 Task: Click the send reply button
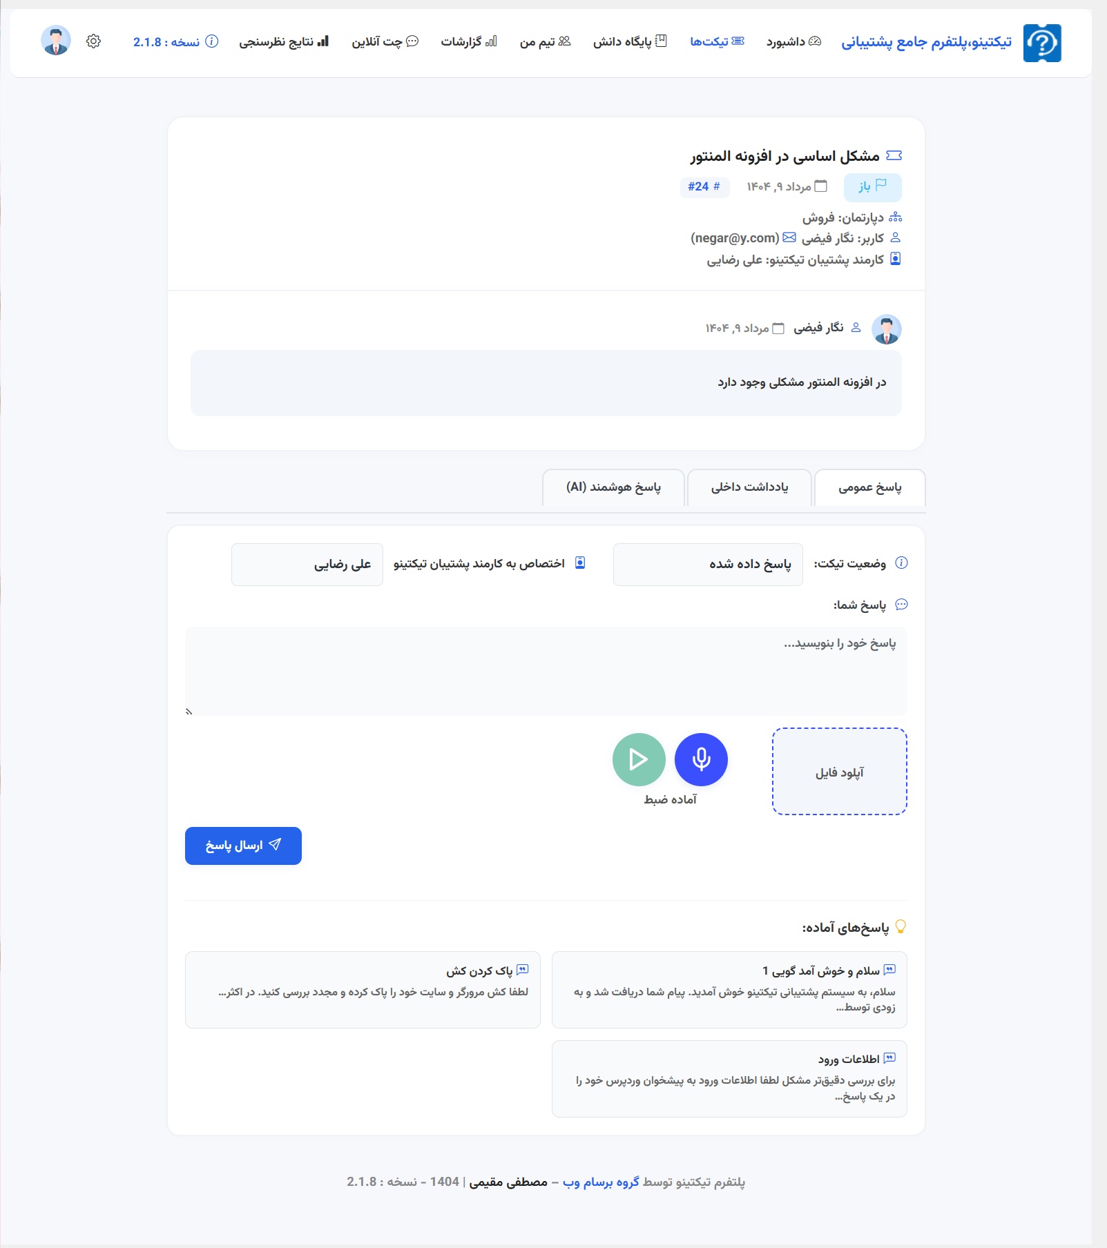(243, 846)
